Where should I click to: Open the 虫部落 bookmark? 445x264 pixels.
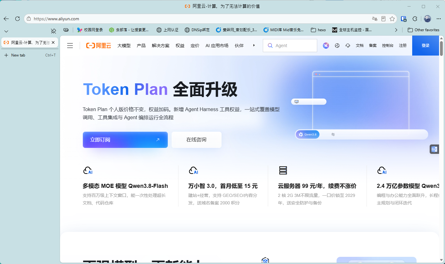tap(129, 30)
